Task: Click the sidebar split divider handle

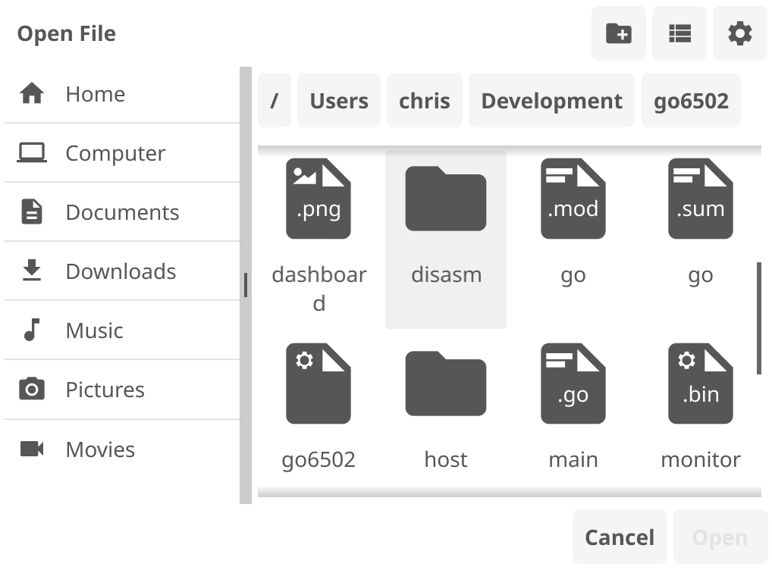Action: click(x=246, y=285)
